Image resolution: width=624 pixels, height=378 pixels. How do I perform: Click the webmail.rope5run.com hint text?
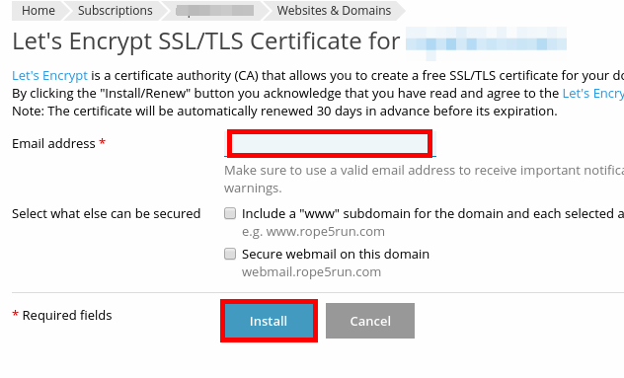311,272
